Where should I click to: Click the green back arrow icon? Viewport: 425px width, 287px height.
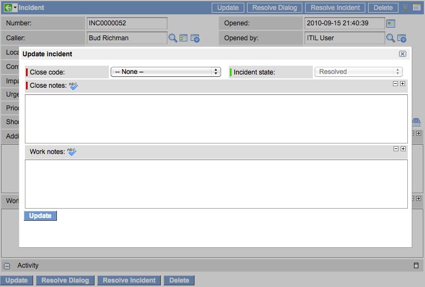8,8
